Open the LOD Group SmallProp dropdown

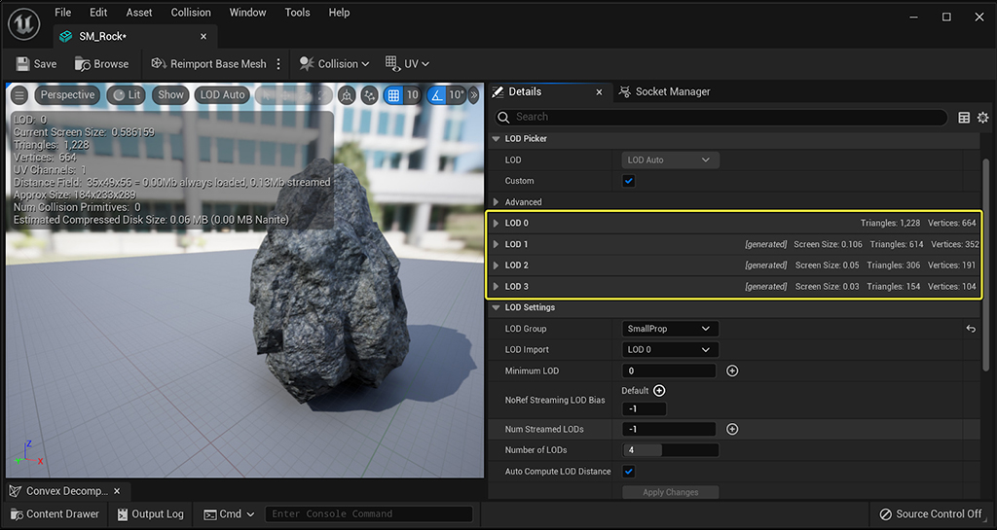click(670, 329)
